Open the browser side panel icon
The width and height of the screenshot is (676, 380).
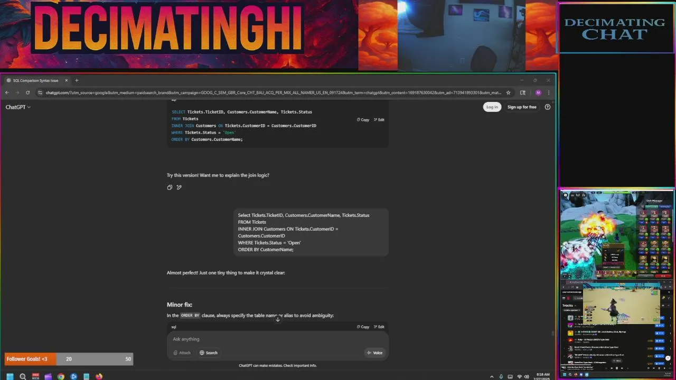[x=523, y=92]
